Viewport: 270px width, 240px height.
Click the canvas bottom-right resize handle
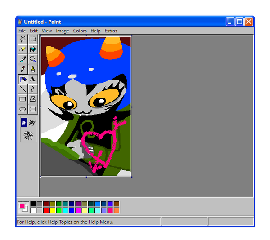131,177
